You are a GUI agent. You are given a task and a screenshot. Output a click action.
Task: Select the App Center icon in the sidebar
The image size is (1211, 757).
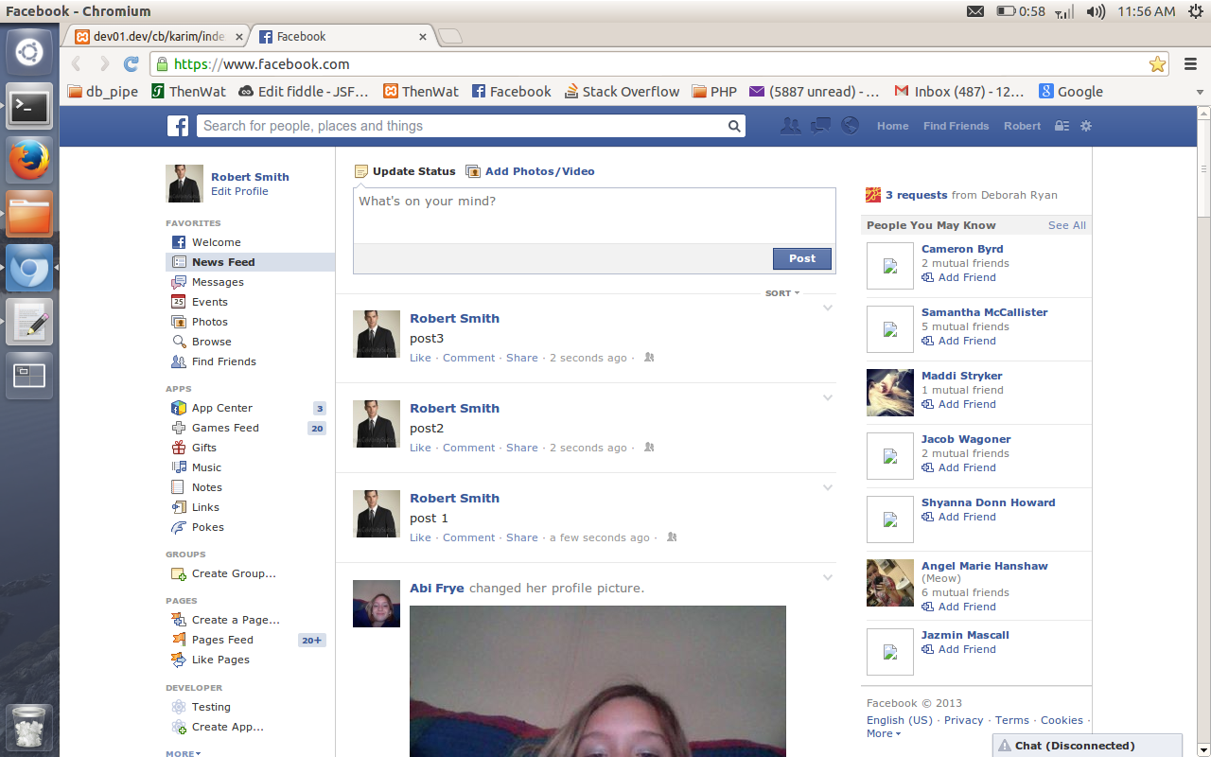click(x=179, y=408)
